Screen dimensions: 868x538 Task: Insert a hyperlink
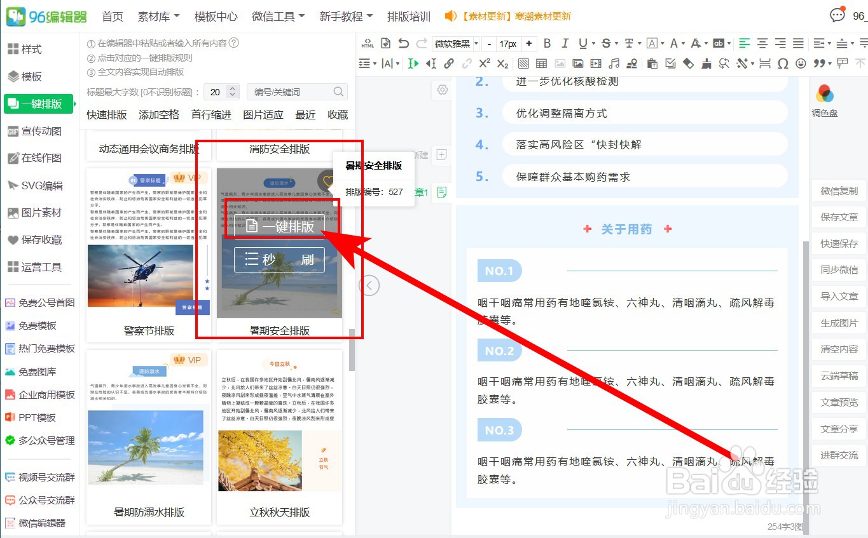pyautogui.click(x=449, y=64)
